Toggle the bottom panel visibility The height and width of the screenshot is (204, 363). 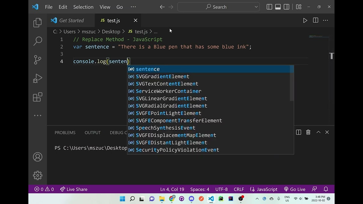[x=278, y=7]
